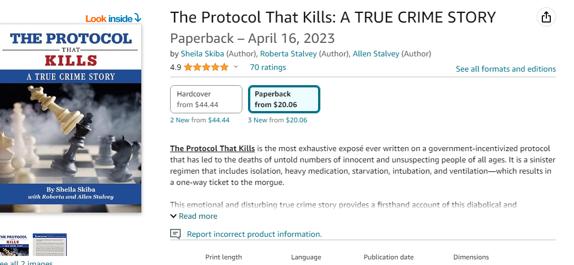Select the Paperback format option
574x265 pixels.
click(x=284, y=99)
